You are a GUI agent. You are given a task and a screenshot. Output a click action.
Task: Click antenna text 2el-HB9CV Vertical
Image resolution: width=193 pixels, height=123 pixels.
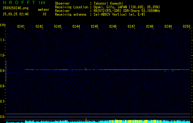click(110, 14)
